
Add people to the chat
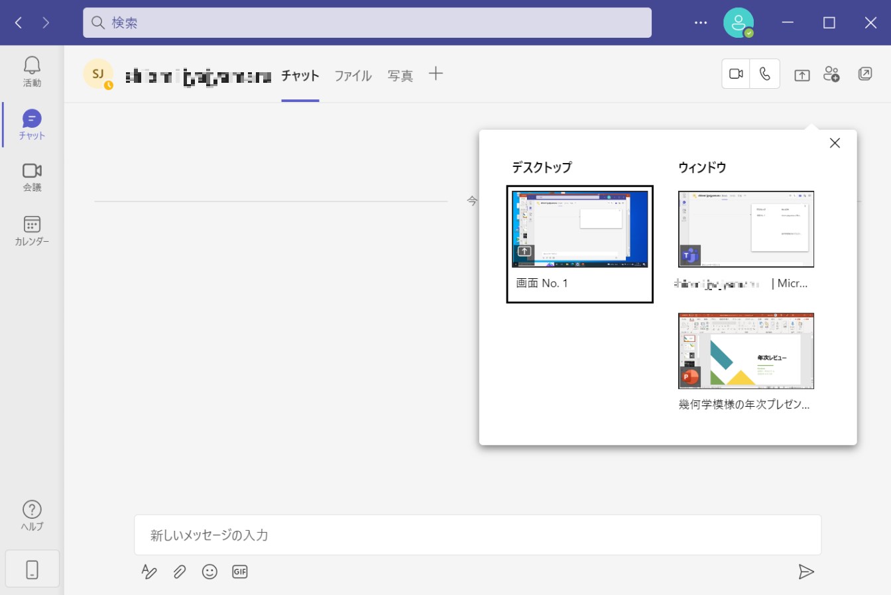coord(831,74)
